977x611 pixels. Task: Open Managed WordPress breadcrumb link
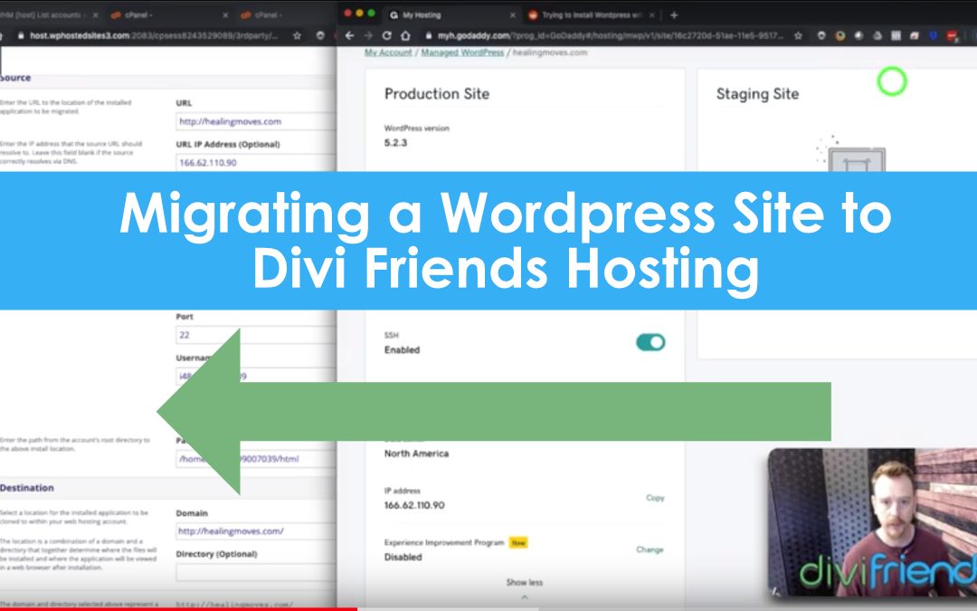coord(462,53)
